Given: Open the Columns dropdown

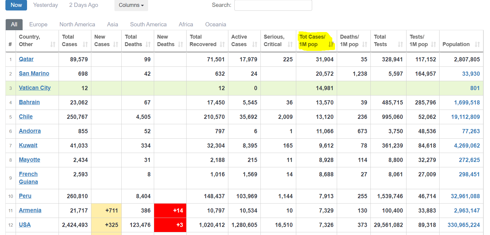Looking at the screenshot, I should pyautogui.click(x=131, y=5).
